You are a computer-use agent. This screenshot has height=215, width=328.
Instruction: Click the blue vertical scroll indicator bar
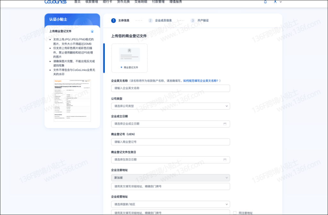tap(104, 58)
